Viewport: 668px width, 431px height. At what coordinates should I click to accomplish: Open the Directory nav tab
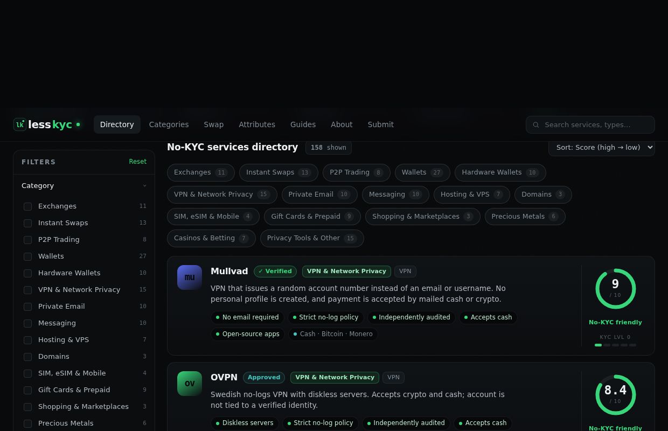click(x=117, y=124)
